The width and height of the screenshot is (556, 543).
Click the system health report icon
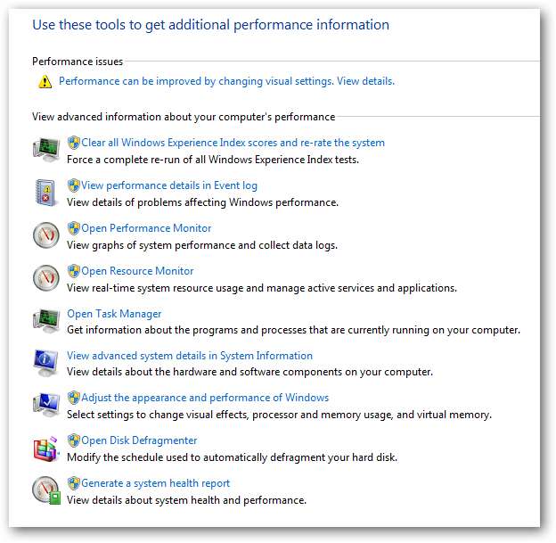[x=46, y=491]
